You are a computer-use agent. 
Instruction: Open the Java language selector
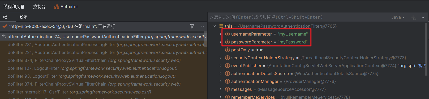(x=397, y=17)
